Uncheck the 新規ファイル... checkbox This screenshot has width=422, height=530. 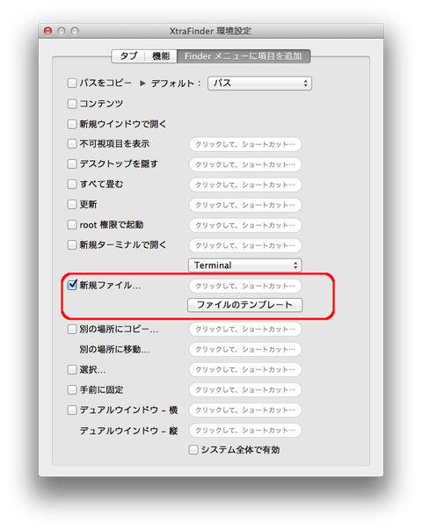click(x=72, y=286)
